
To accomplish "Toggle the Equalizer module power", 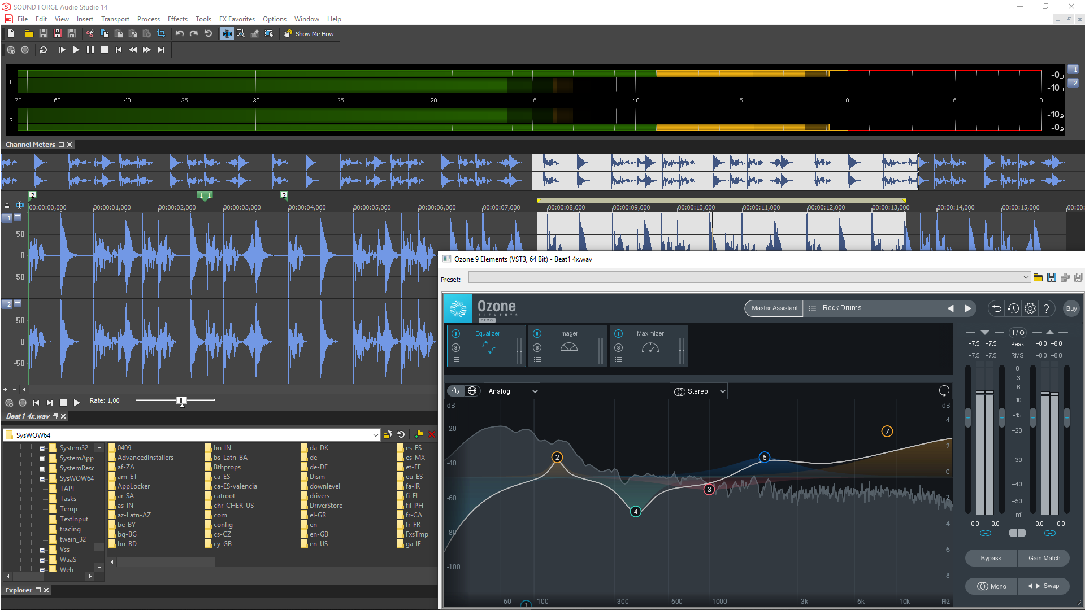I will pyautogui.click(x=456, y=334).
